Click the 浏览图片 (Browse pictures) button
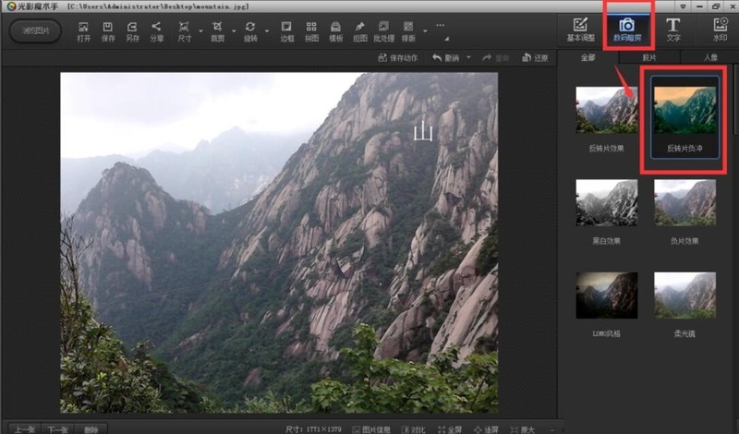 tap(36, 30)
